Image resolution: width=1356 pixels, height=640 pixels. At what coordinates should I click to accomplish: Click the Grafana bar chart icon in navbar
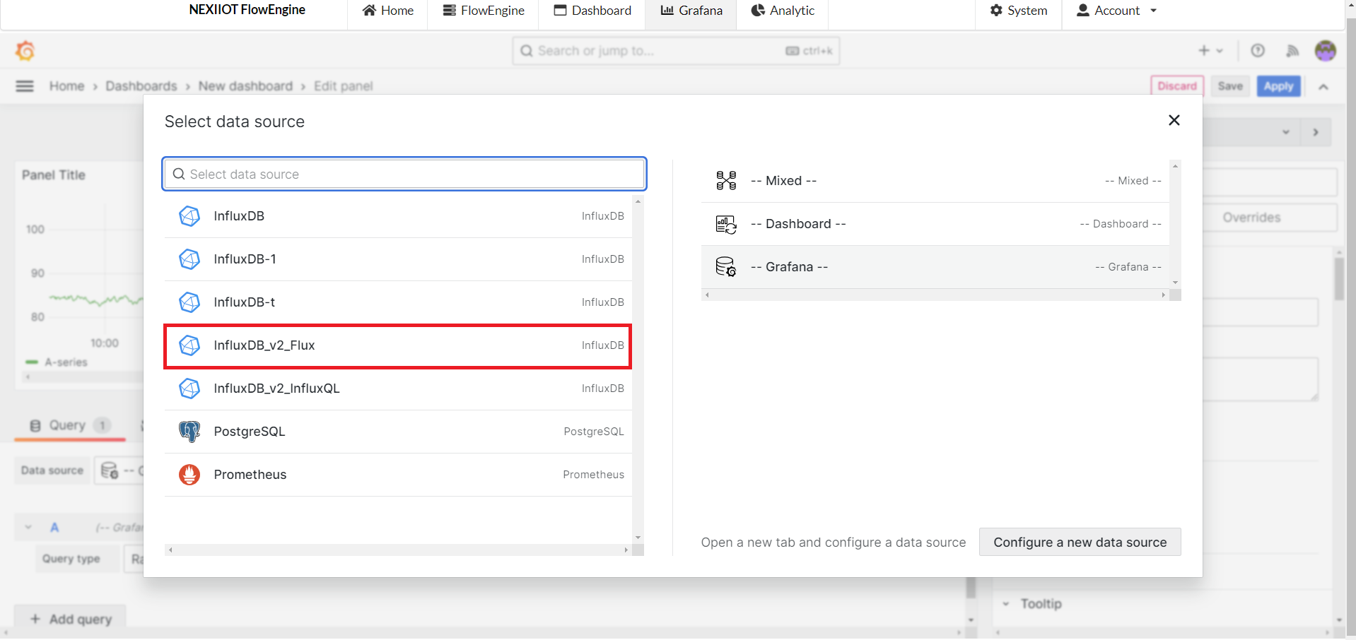[x=667, y=11]
